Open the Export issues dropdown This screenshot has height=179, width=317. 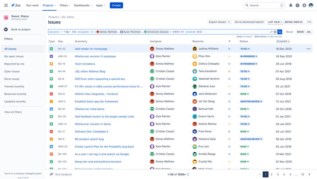[219, 22]
